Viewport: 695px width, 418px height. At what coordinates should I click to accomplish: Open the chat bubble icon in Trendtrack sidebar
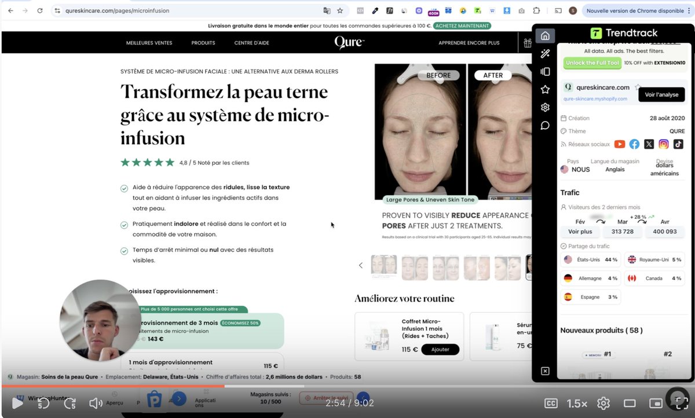point(545,125)
